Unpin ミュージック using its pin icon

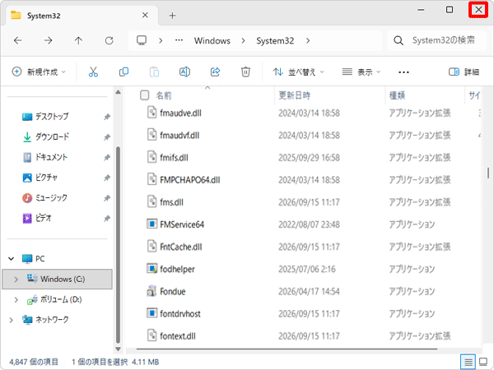pyautogui.click(x=107, y=198)
